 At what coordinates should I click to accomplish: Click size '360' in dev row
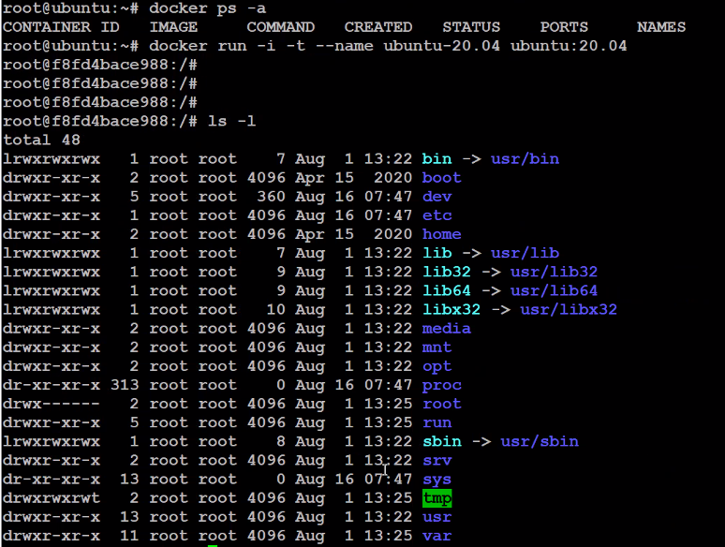[271, 197]
